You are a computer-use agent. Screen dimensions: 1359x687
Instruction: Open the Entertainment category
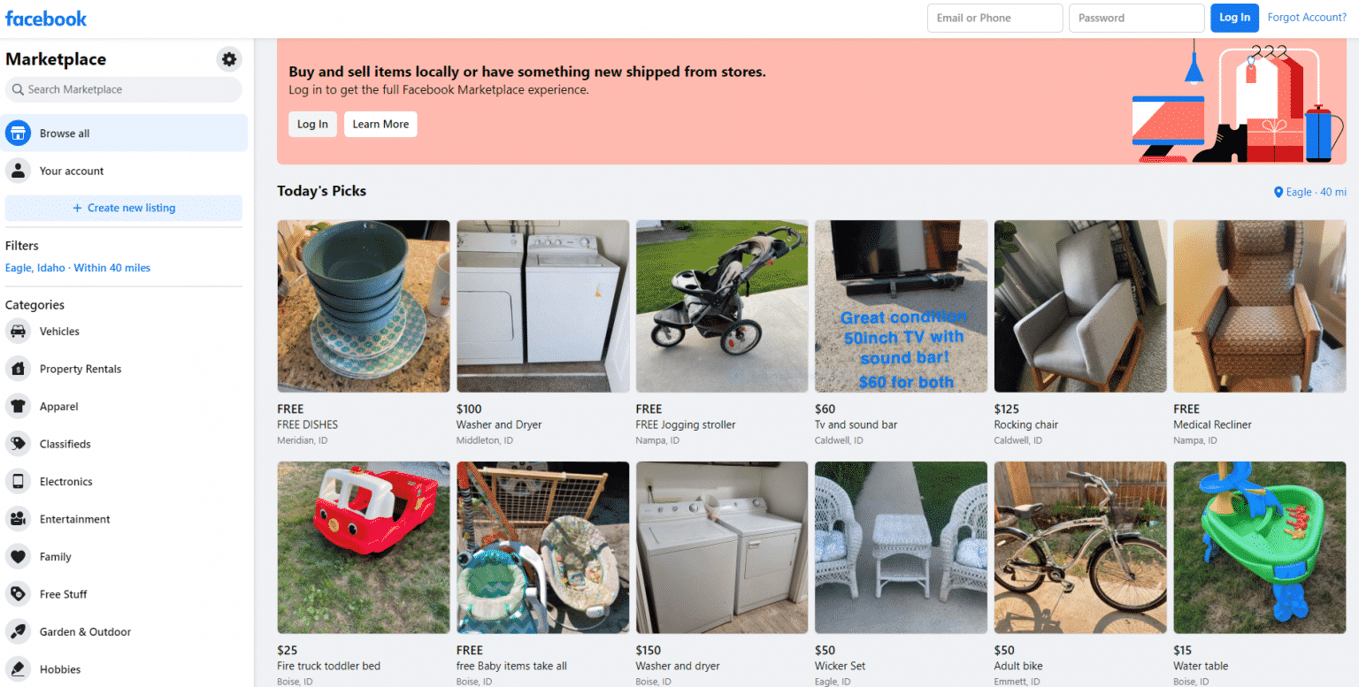[x=74, y=519]
